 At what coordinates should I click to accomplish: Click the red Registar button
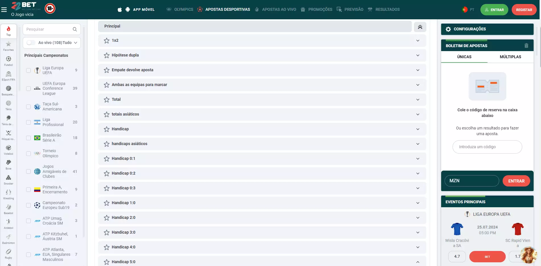524,10
